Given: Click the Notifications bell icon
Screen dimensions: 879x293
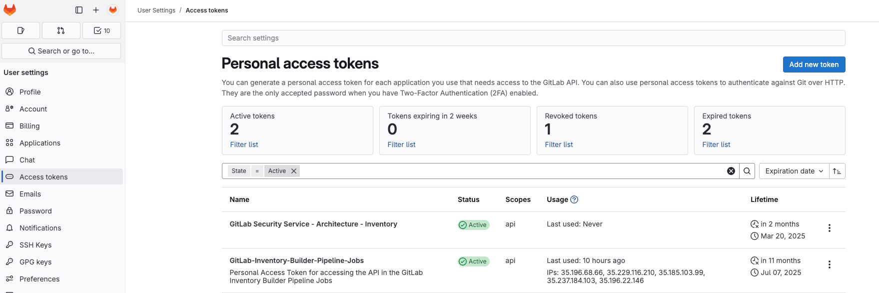Looking at the screenshot, I should 9,227.
